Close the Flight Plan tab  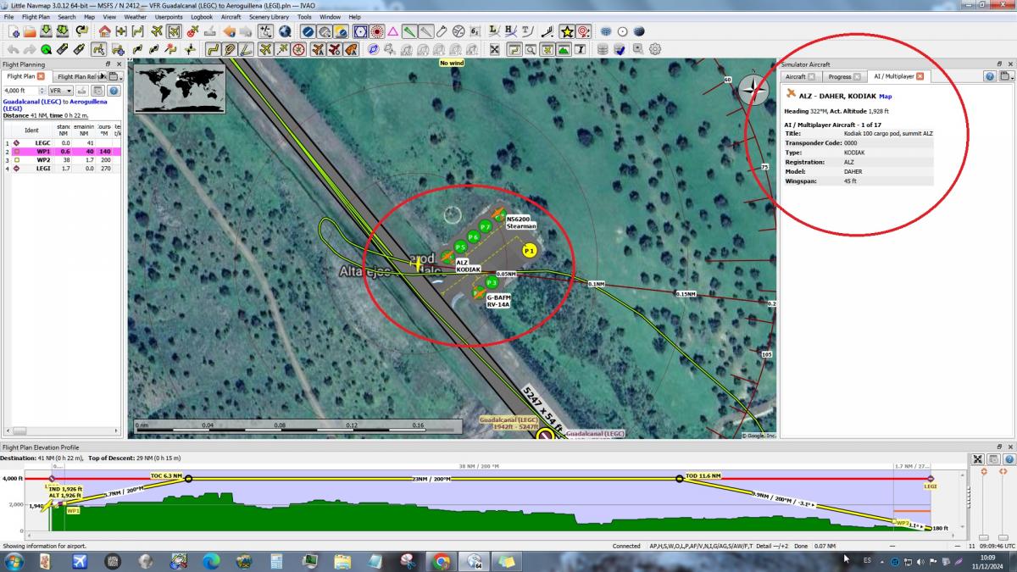point(40,76)
